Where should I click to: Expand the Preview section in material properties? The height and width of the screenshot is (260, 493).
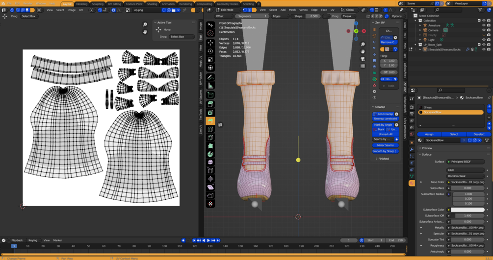click(420, 148)
